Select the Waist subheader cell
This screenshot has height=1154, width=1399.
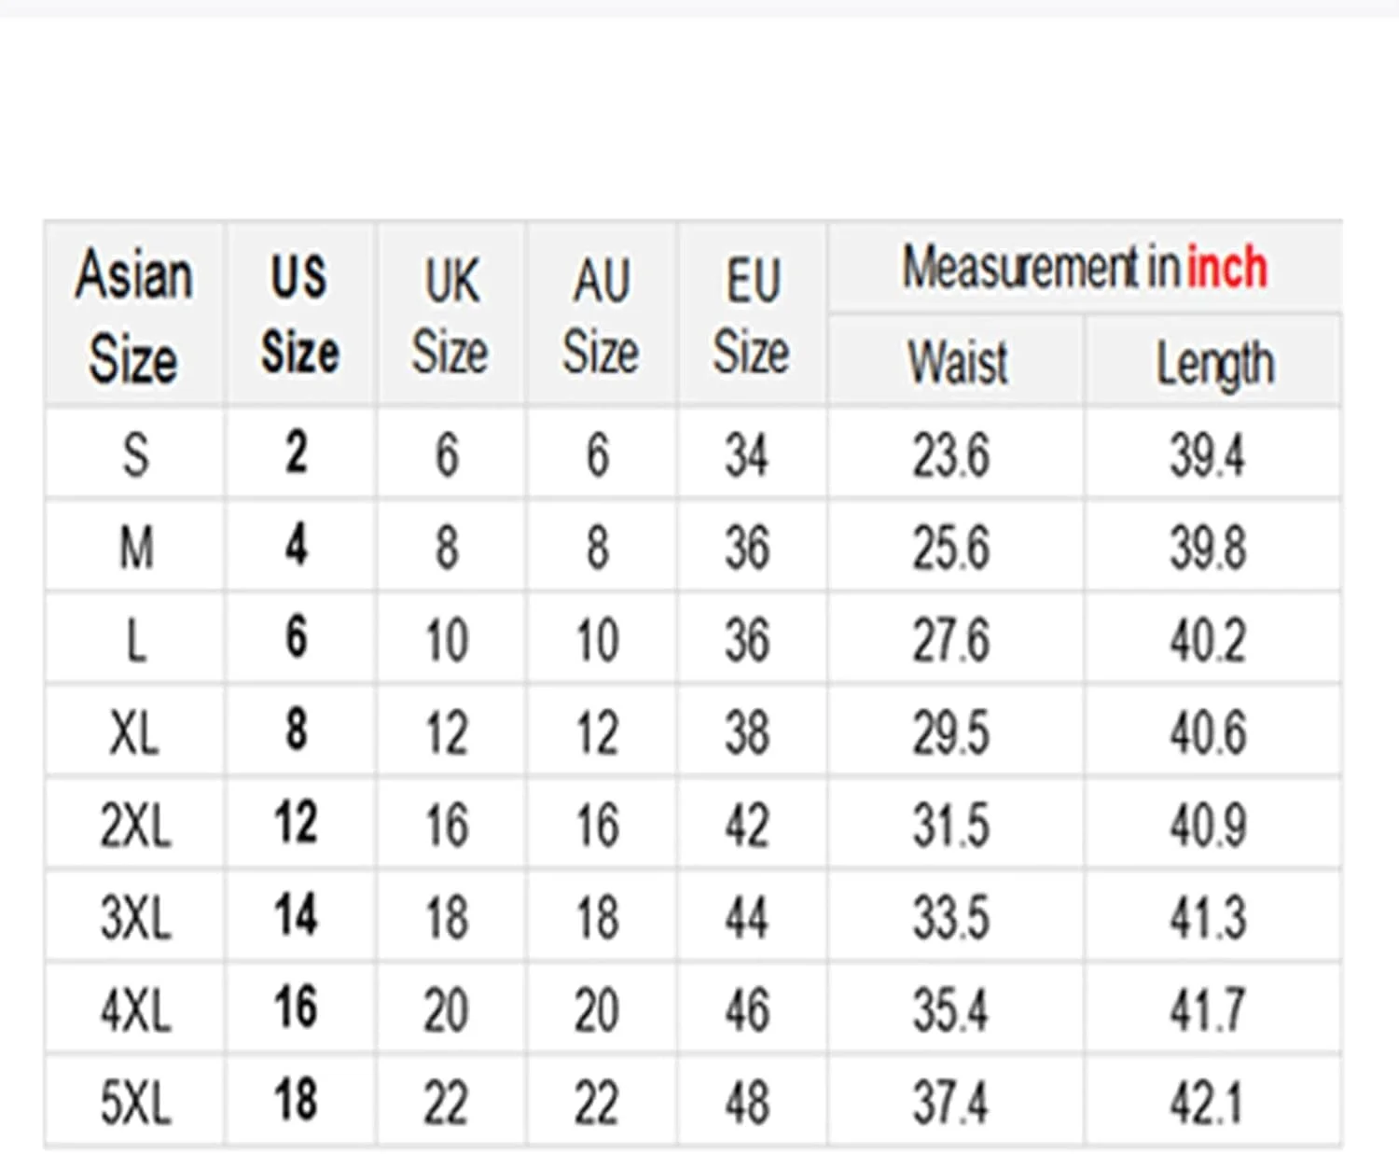[957, 362]
